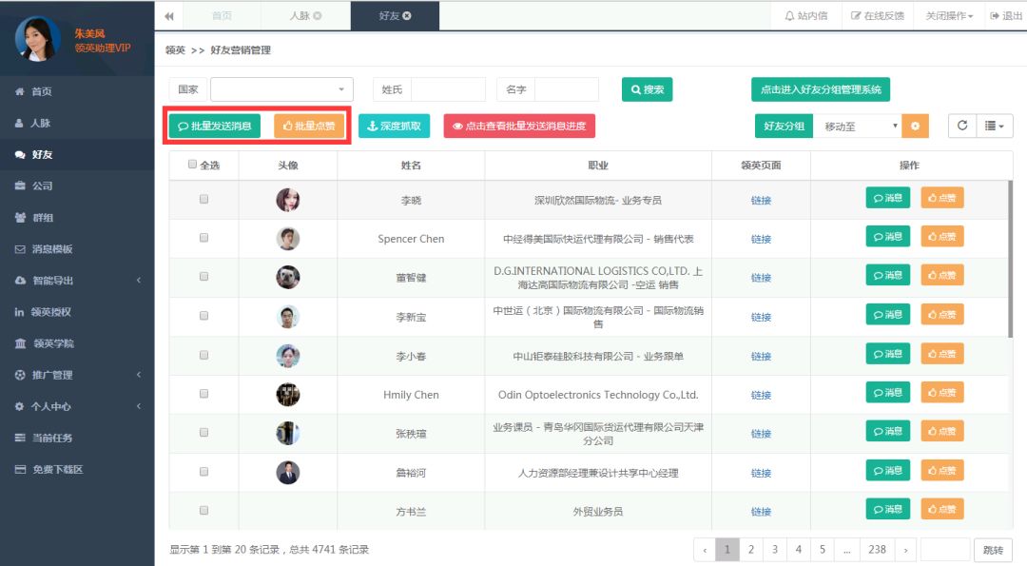The height and width of the screenshot is (566, 1027).
Task: Open Spencer Chen's 链接 profile link
Action: pos(760,238)
